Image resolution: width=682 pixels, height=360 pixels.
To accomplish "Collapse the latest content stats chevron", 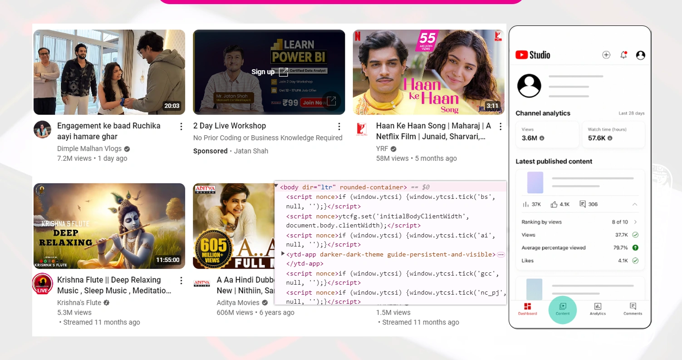I will (x=635, y=204).
